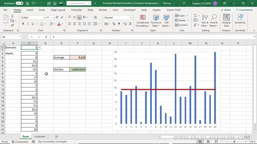Open Cell Styles gallery
Viewport: 257px width, 144px height.
(x=166, y=21)
